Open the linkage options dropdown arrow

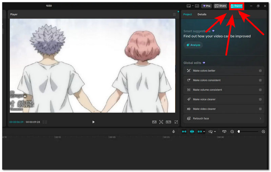coord(204,132)
